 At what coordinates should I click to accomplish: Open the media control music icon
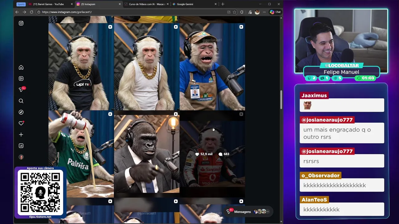point(250,12)
